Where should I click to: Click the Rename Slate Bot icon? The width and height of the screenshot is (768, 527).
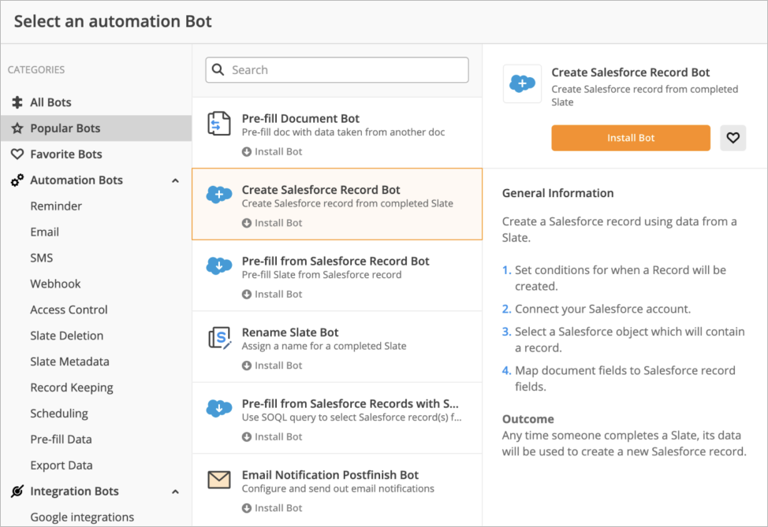click(x=220, y=338)
